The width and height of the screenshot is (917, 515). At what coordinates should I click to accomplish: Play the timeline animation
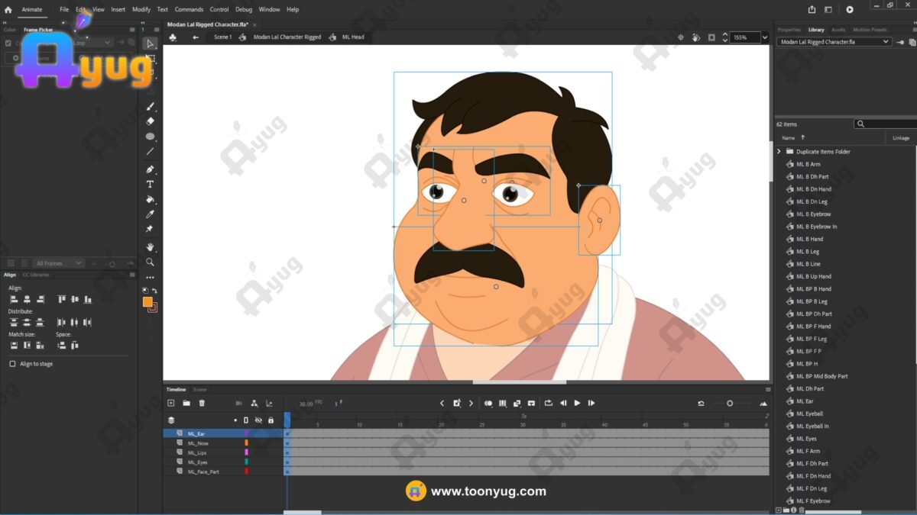[x=577, y=403]
